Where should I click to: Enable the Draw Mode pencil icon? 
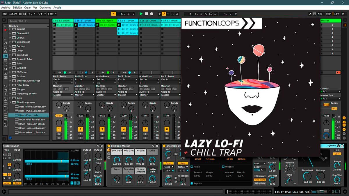pos(311,14)
